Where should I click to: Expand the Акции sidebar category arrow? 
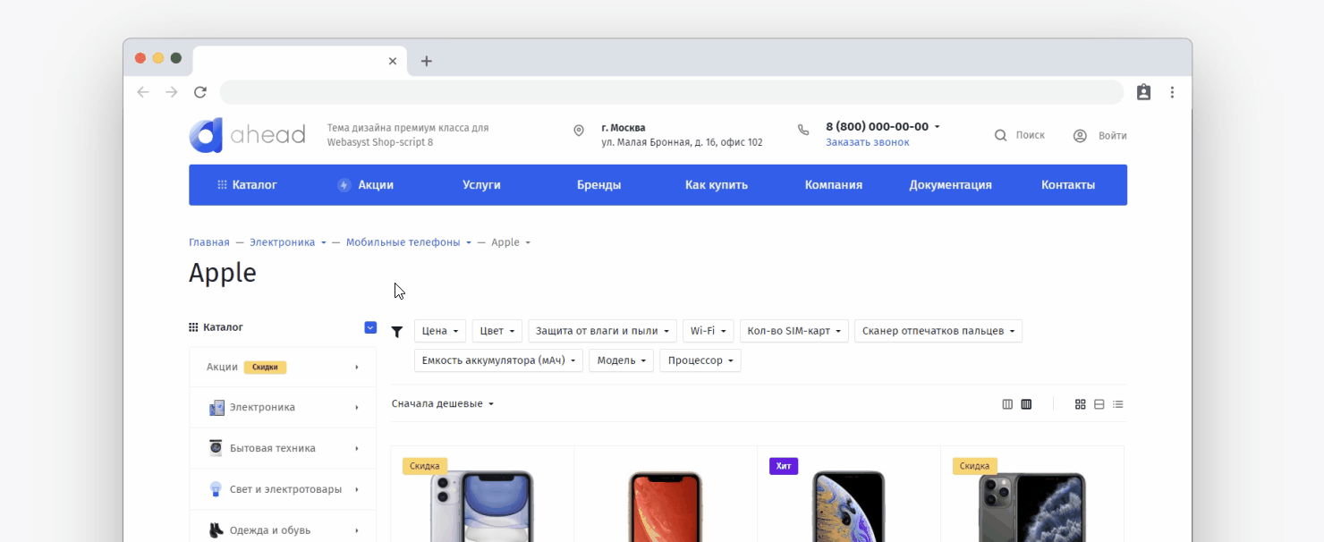pyautogui.click(x=357, y=368)
